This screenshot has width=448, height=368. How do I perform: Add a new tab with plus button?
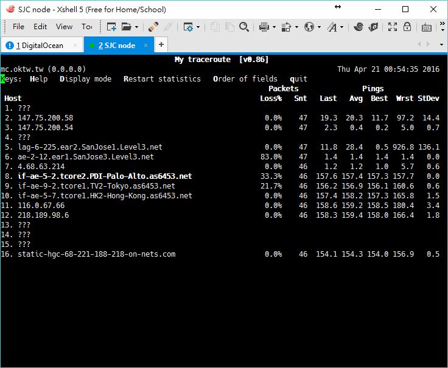point(161,44)
